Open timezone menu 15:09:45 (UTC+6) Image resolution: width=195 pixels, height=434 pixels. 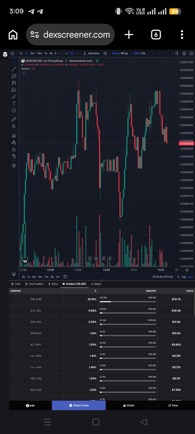162,277
